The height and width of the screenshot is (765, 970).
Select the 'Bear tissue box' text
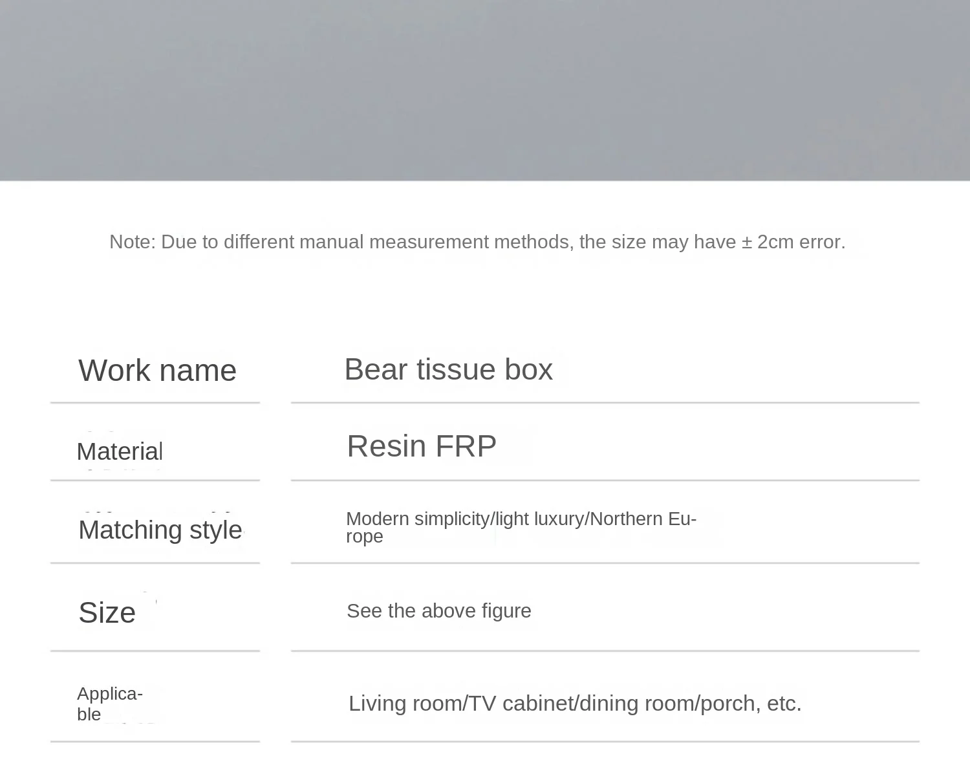(x=448, y=369)
